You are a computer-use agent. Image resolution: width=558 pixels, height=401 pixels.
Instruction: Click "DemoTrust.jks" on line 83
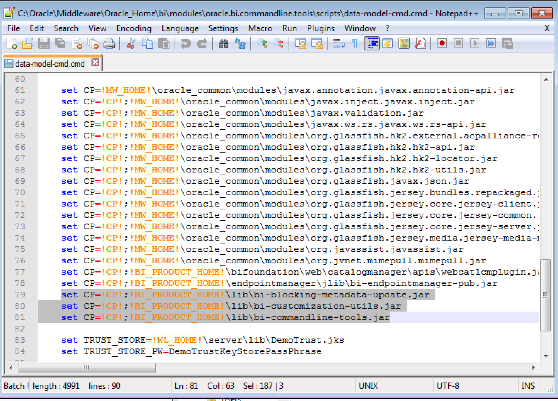pyautogui.click(x=308, y=340)
